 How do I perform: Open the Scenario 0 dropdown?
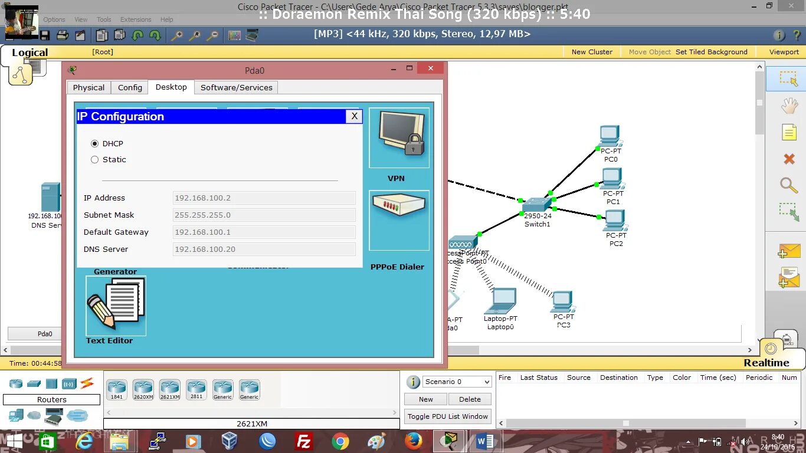tap(458, 382)
